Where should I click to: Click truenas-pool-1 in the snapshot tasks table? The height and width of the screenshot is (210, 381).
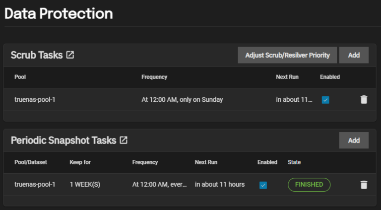(35, 185)
